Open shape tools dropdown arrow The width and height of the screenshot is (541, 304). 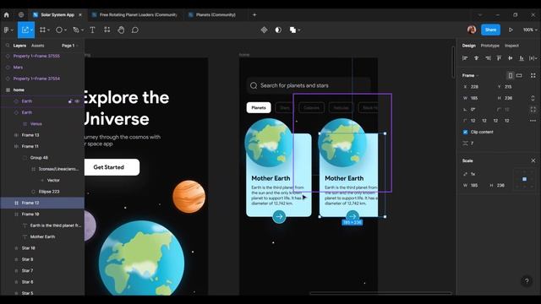(66, 30)
